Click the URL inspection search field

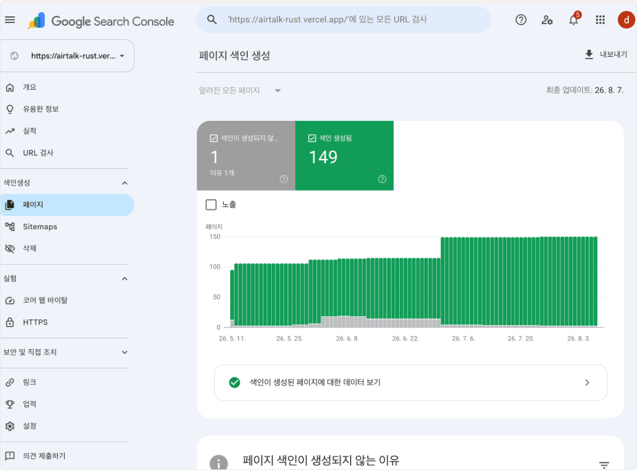(x=343, y=19)
